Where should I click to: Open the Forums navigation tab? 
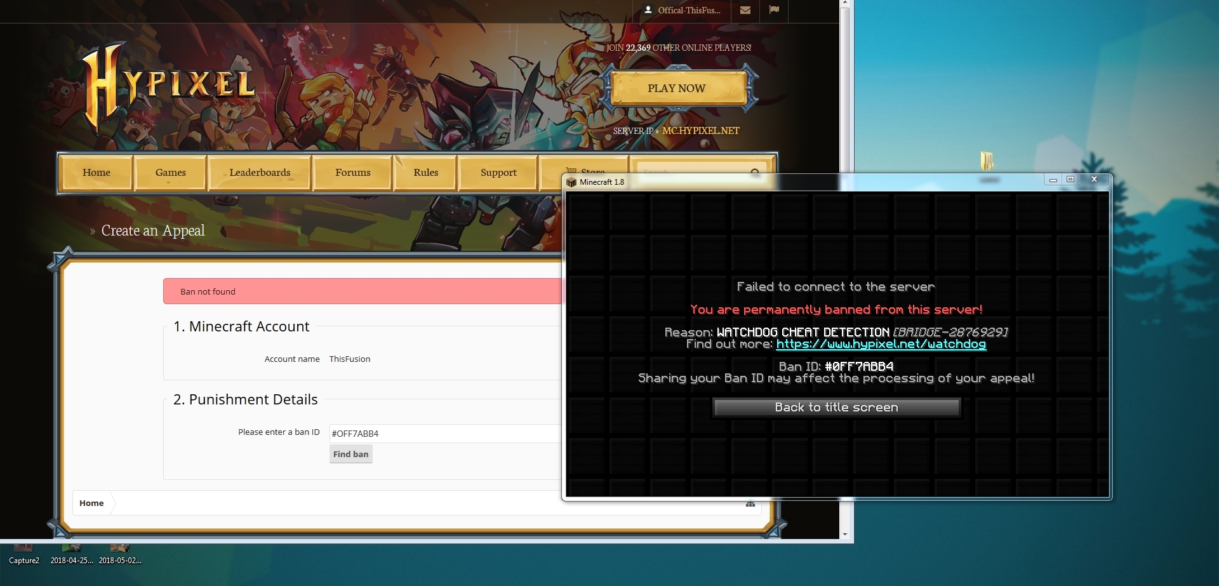pos(353,173)
